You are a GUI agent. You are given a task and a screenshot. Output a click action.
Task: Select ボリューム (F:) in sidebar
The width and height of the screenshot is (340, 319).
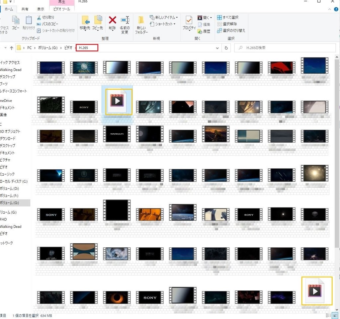click(x=9, y=196)
